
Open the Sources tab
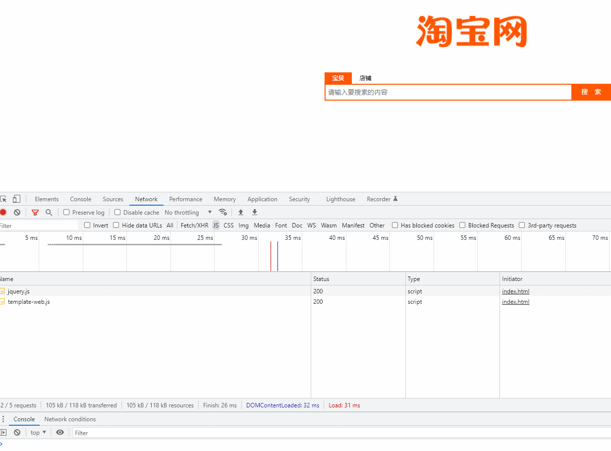pyautogui.click(x=113, y=199)
